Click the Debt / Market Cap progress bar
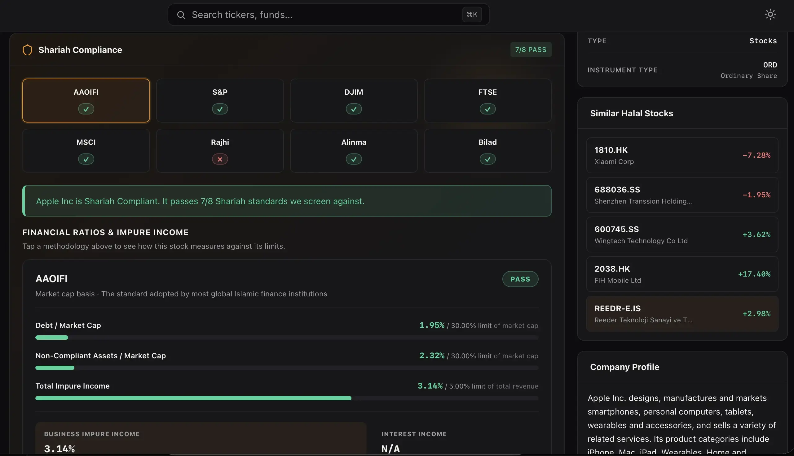Image resolution: width=794 pixels, height=456 pixels. [x=287, y=338]
